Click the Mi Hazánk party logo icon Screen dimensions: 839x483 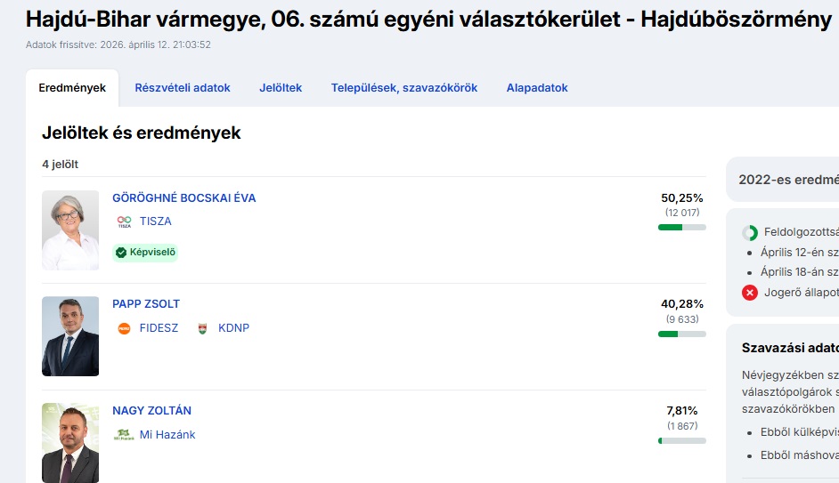pyautogui.click(x=123, y=435)
